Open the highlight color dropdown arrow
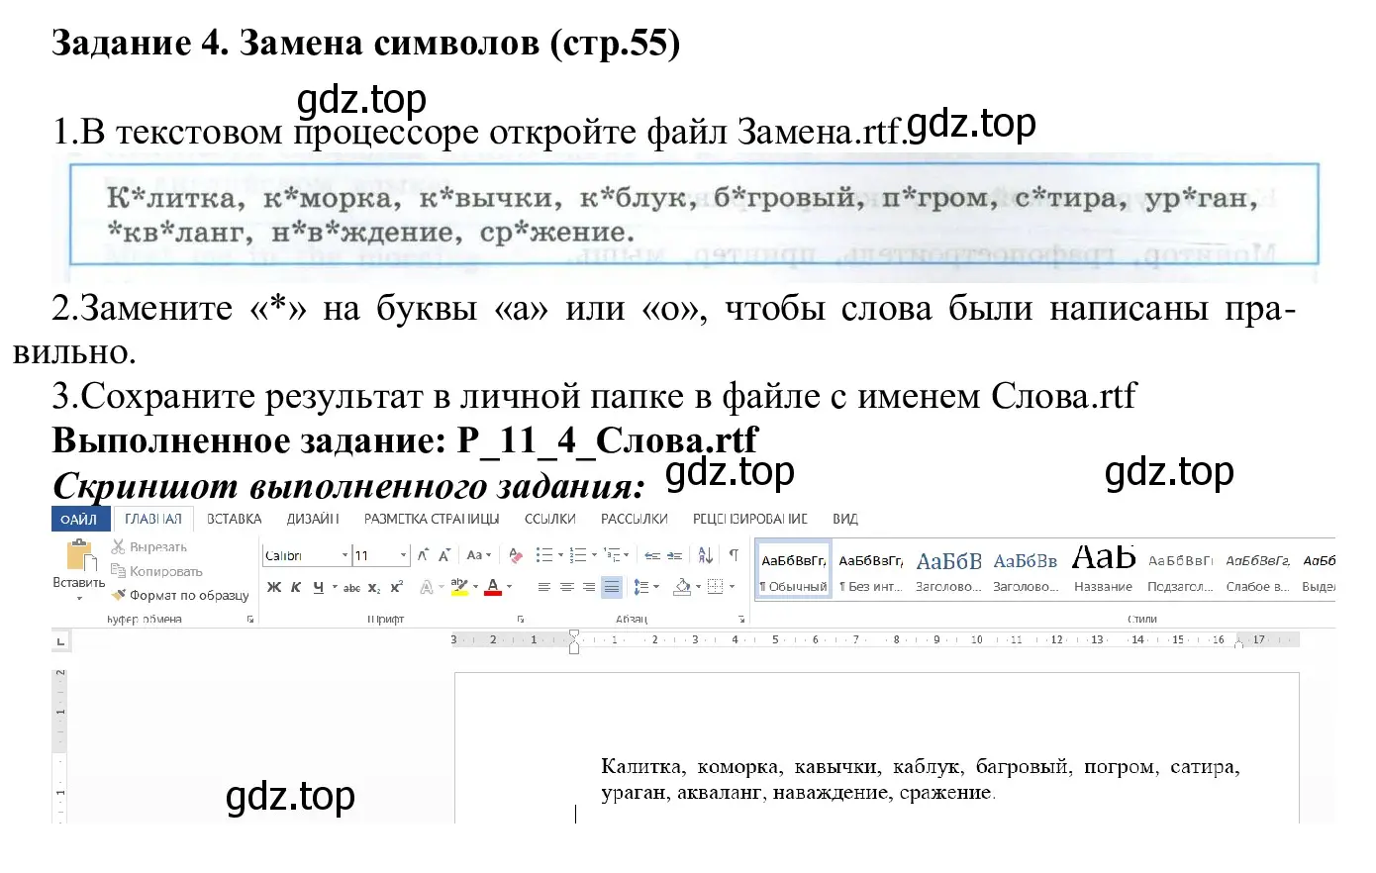 tap(475, 587)
